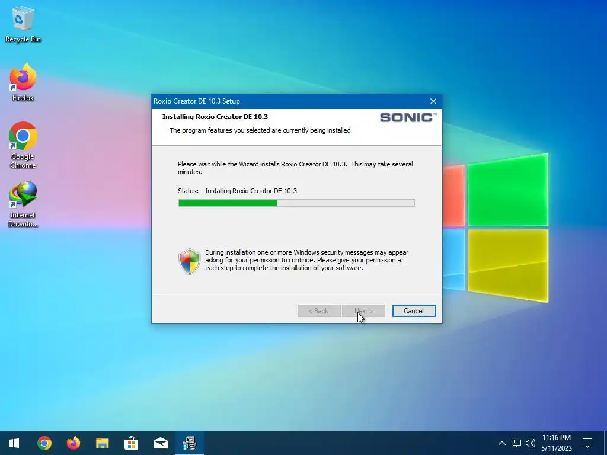607x455 pixels.
Task: Open the Mail app in taskbar
Action: click(160, 443)
